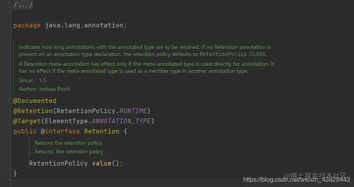
Task: Click the Retention interface name
Action: point(102,131)
